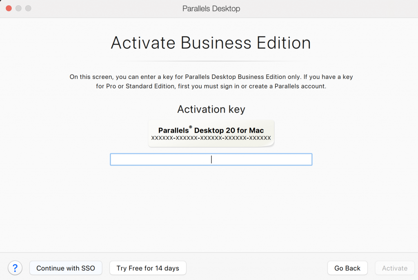Click the Activate Business Edition heading
The image size is (418, 280).
[211, 43]
